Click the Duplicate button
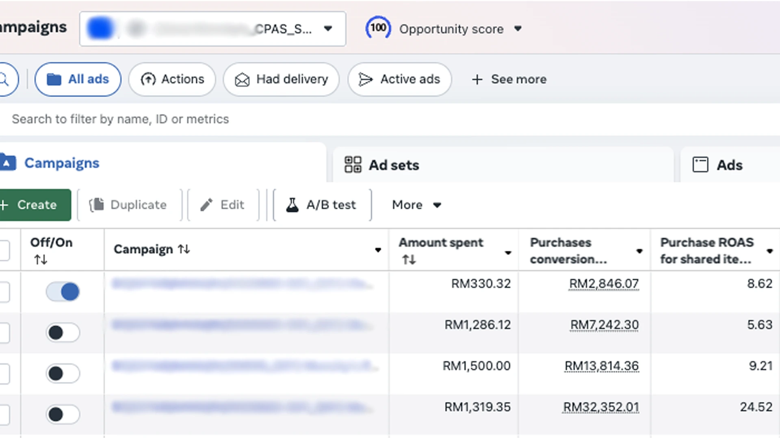 [129, 205]
